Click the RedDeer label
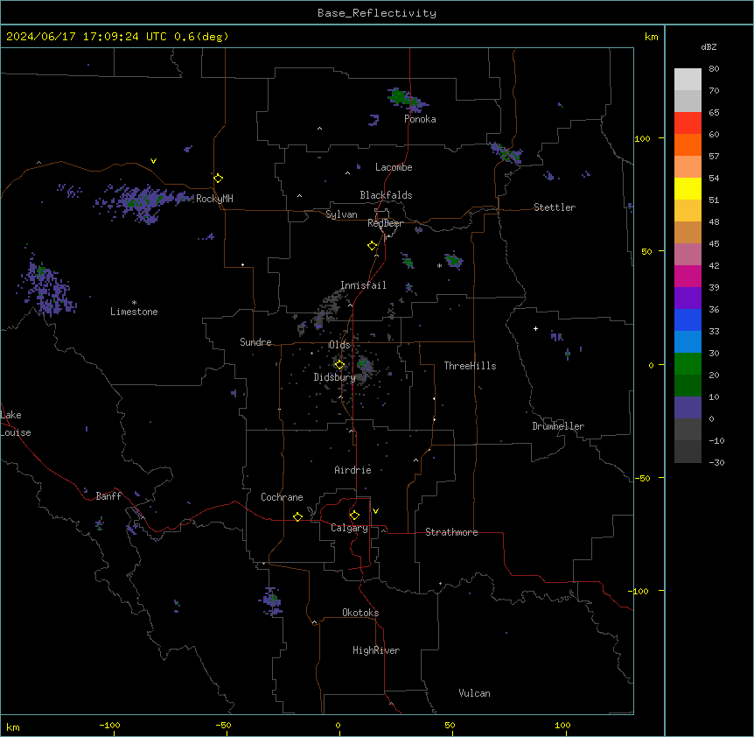Image resolution: width=754 pixels, height=737 pixels. pos(385,223)
